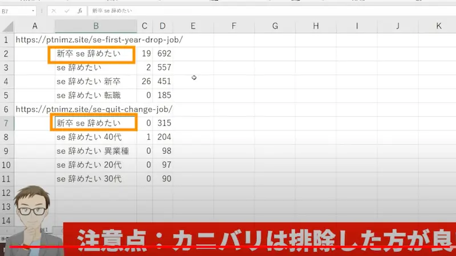This screenshot has width=456, height=256.
Task: Click the Cancel X icon in formula bar
Action: [x=54, y=11]
